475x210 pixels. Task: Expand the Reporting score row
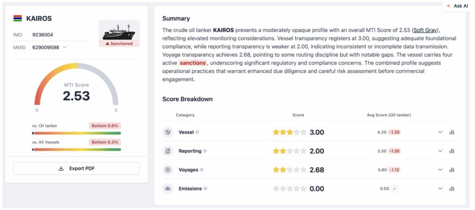coord(440,151)
